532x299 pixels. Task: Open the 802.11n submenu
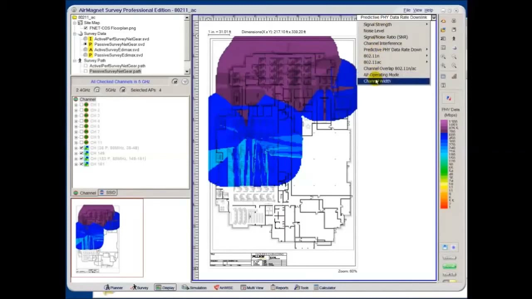coord(394,56)
